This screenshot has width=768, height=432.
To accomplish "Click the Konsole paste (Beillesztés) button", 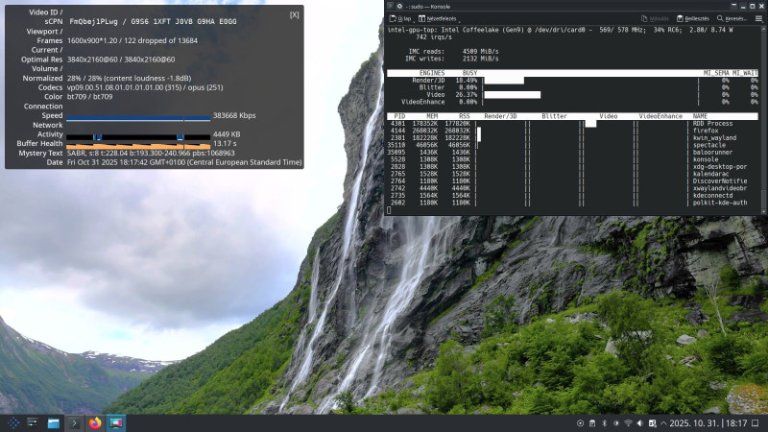I will (x=693, y=18).
